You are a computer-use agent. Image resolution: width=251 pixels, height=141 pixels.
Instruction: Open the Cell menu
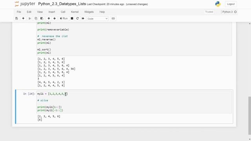tap(63, 12)
